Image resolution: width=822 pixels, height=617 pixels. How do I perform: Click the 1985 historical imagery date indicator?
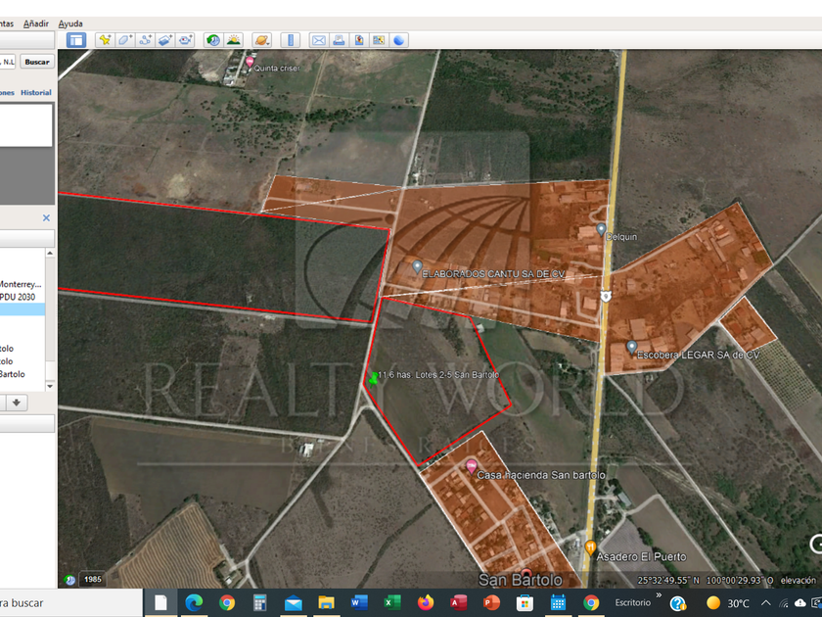pos(92,579)
